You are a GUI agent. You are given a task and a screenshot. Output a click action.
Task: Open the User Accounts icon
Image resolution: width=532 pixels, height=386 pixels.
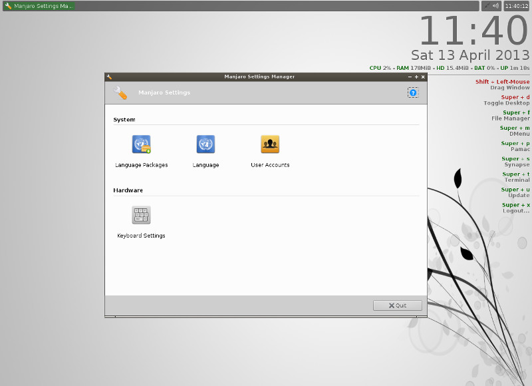coord(270,144)
